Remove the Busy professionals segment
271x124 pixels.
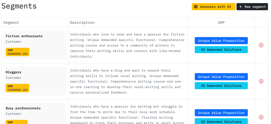click(x=261, y=117)
